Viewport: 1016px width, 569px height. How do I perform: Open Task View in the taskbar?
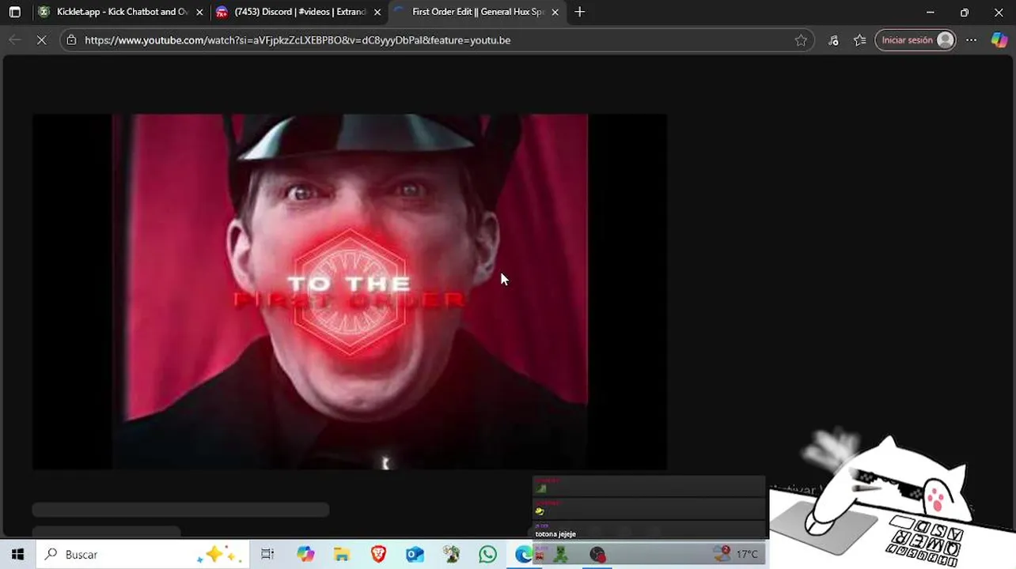267,555
